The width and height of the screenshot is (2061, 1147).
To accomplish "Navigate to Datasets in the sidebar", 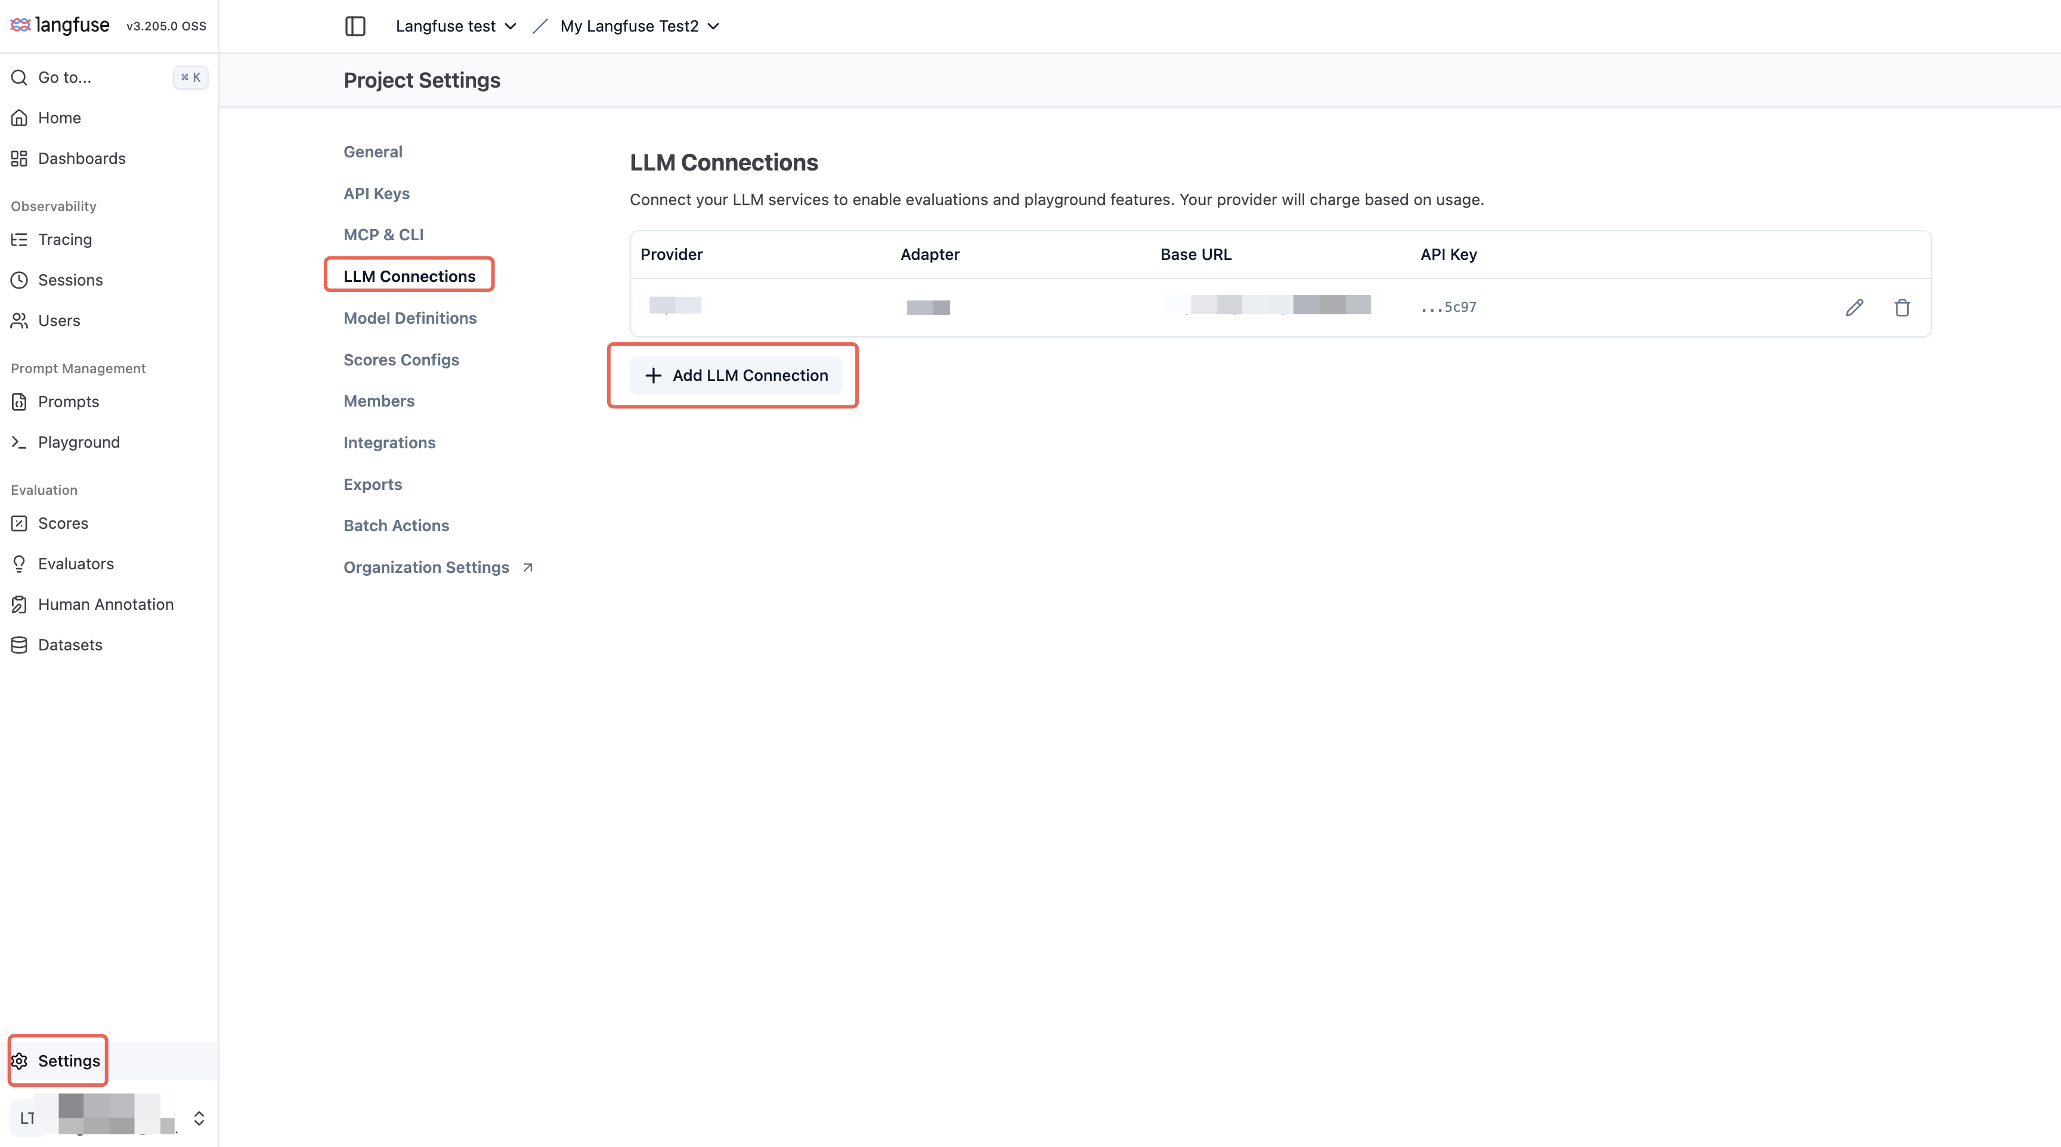I will coord(109,644).
